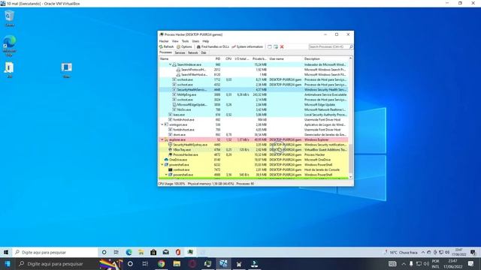Screen dimensions: 481x270
Task: Open the Recycle Bin desktop icon in the VM
Action: coord(9,18)
